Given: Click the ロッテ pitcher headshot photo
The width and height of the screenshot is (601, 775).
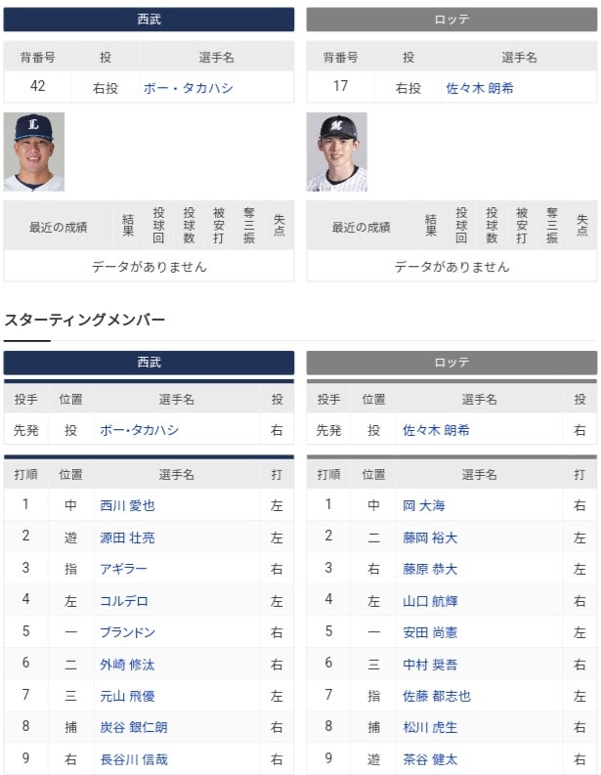Looking at the screenshot, I should click(336, 151).
